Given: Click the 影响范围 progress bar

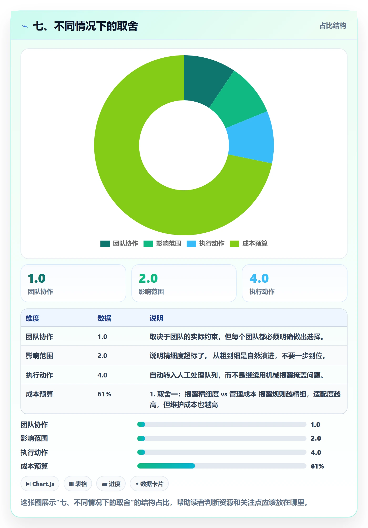Looking at the screenshot, I should 222,439.
